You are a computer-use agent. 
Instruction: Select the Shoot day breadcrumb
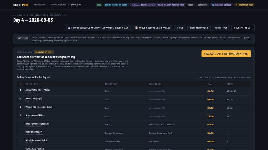click(x=76, y=5)
